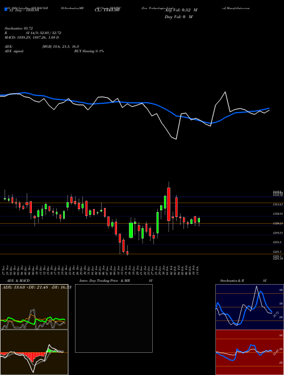Screen dimensions: 284x375
Task: Click the 'Day Vol: 0 M' label
Action: coord(179,17)
